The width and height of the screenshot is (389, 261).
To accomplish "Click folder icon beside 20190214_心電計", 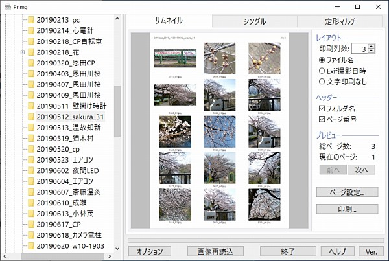I will [x=31, y=30].
